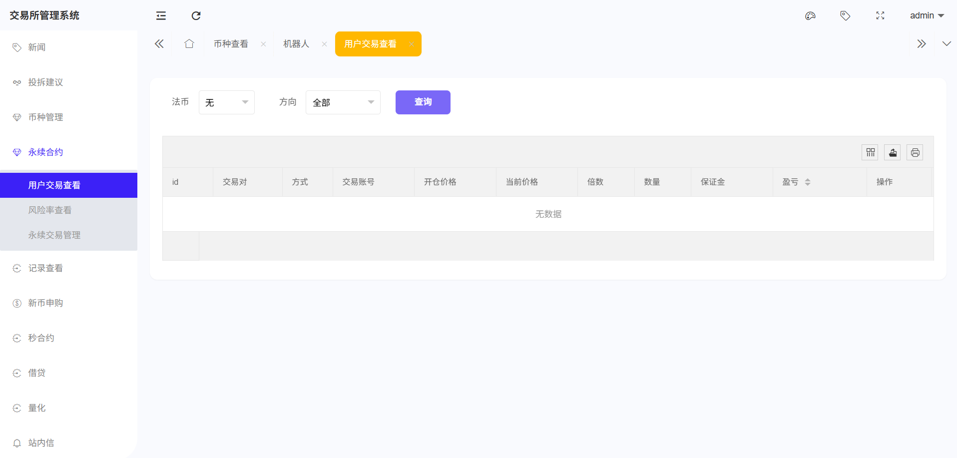Click the tag note icon in header
The image size is (957, 458).
[845, 15]
